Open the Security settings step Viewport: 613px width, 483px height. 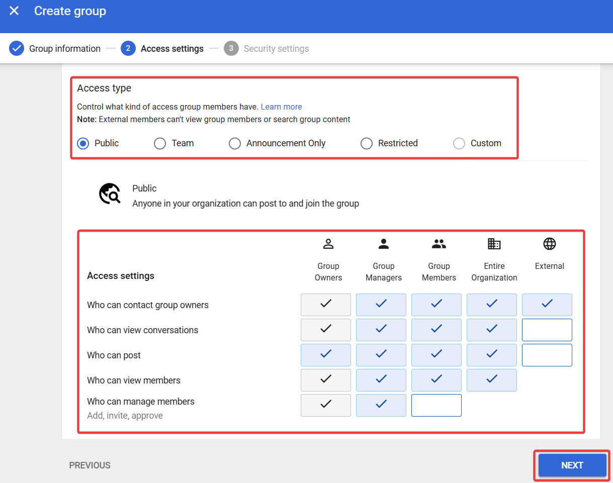point(276,49)
